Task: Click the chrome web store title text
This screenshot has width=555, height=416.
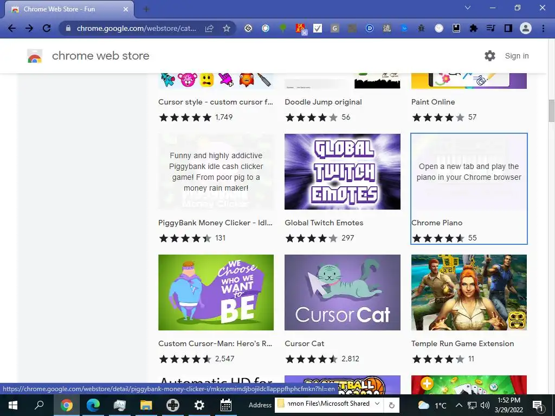Action: click(x=100, y=56)
